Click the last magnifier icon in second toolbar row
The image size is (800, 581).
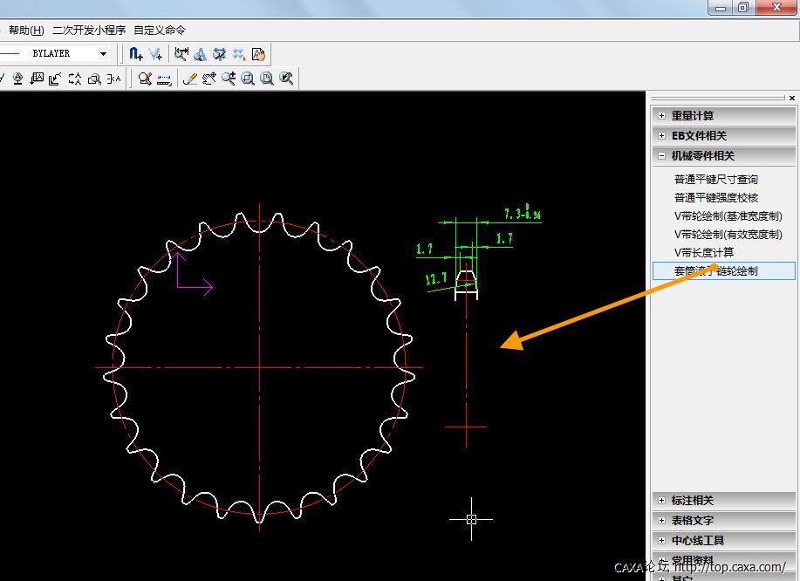(x=286, y=79)
